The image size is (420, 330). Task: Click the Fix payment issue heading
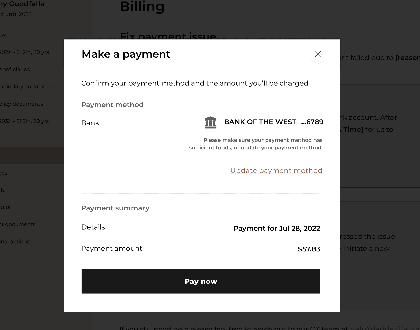click(x=168, y=36)
